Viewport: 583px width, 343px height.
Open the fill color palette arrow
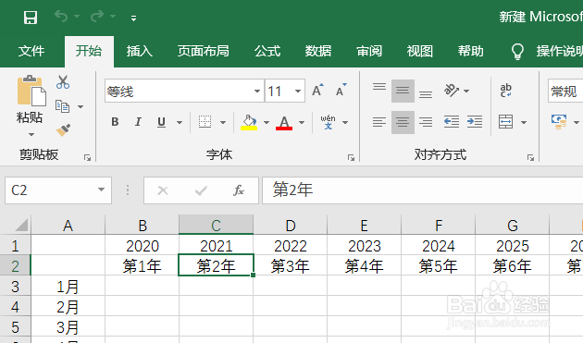coord(267,122)
